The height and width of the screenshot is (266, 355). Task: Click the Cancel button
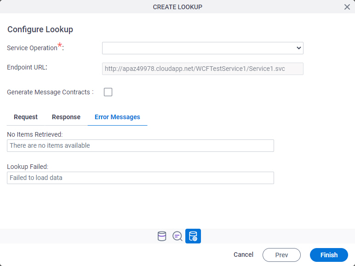point(243,254)
